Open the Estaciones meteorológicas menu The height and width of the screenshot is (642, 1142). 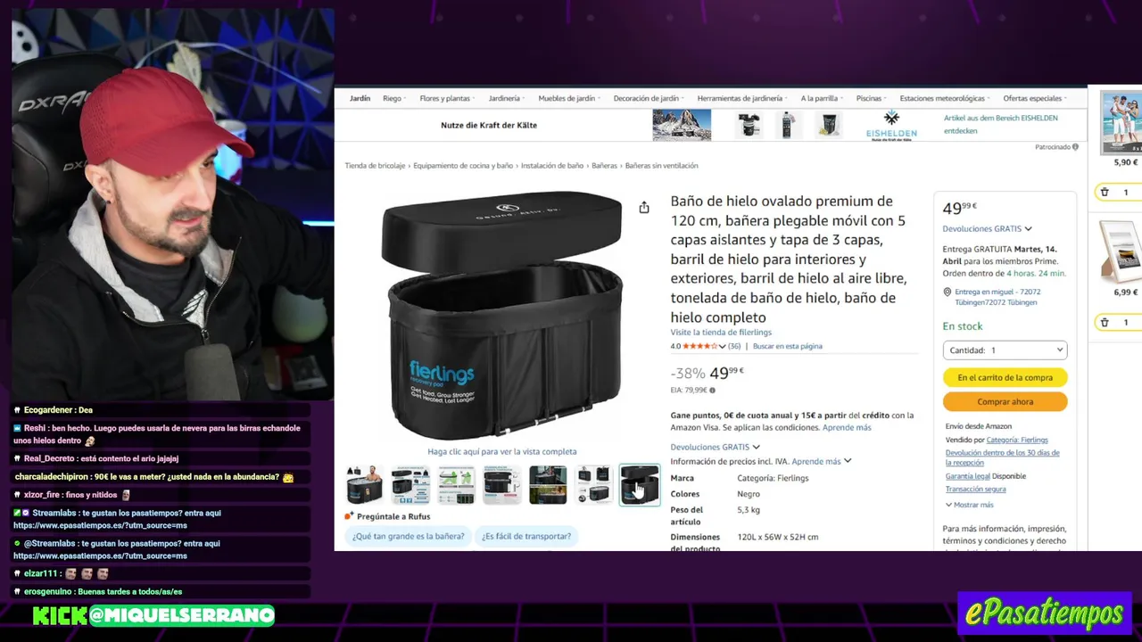click(x=945, y=98)
